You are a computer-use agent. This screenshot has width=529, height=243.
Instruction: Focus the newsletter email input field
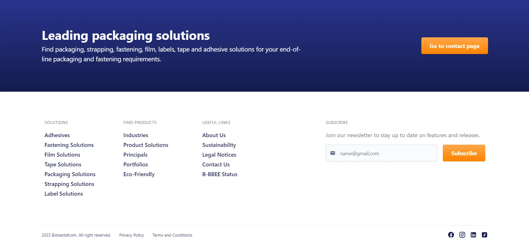(x=386, y=153)
